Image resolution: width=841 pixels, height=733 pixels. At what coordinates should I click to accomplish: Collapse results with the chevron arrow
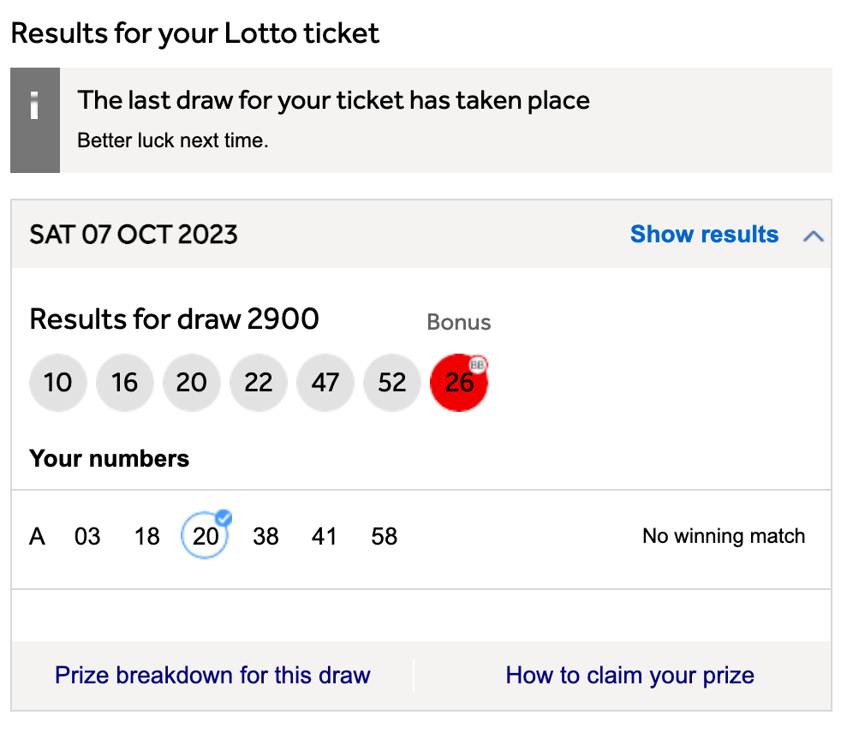(x=813, y=236)
